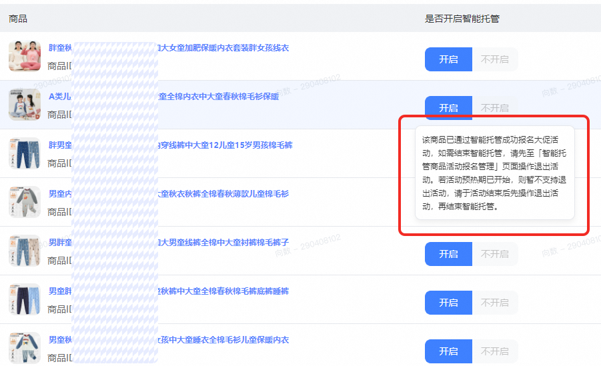The width and height of the screenshot is (601, 366).
Task: Open thumbnail of 男胖童 blue and beige pants
Action: pos(25,251)
